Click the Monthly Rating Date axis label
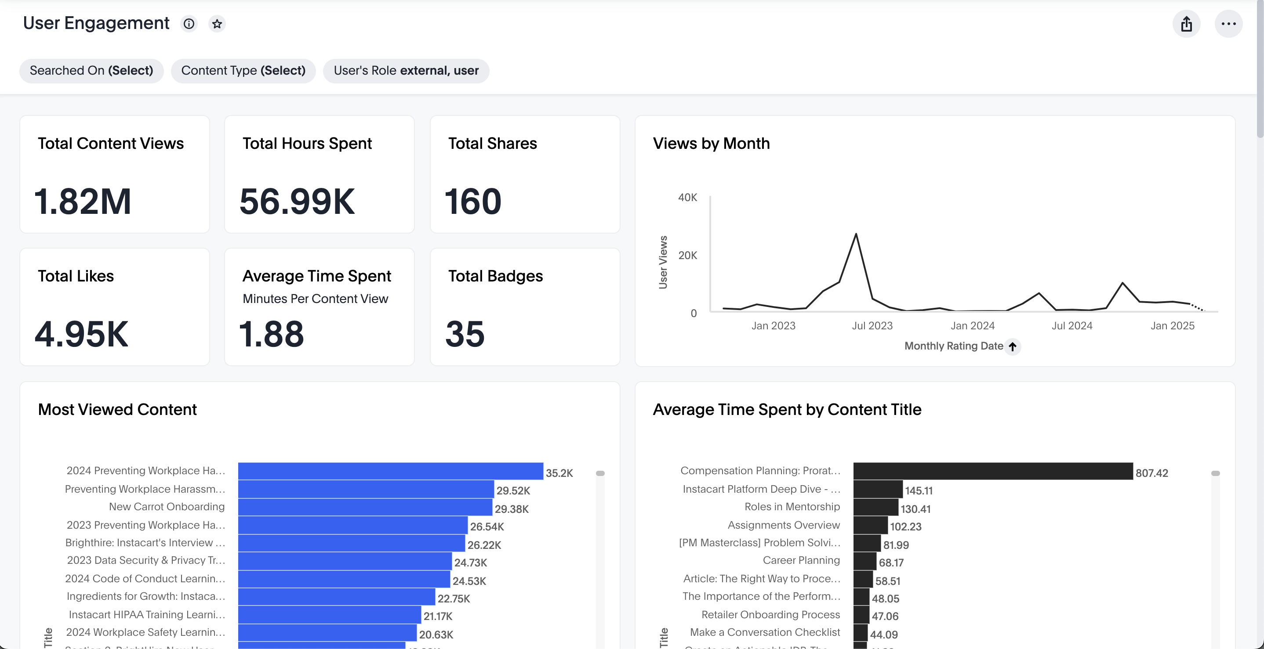The width and height of the screenshot is (1264, 649). [x=953, y=346]
